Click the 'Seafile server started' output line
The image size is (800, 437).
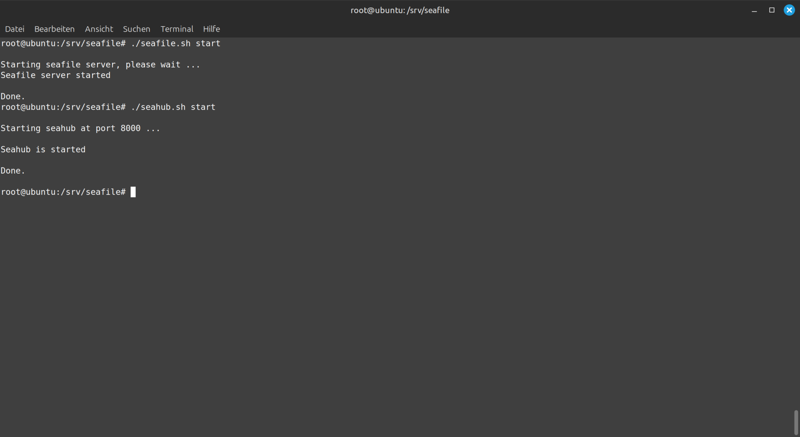pos(55,75)
